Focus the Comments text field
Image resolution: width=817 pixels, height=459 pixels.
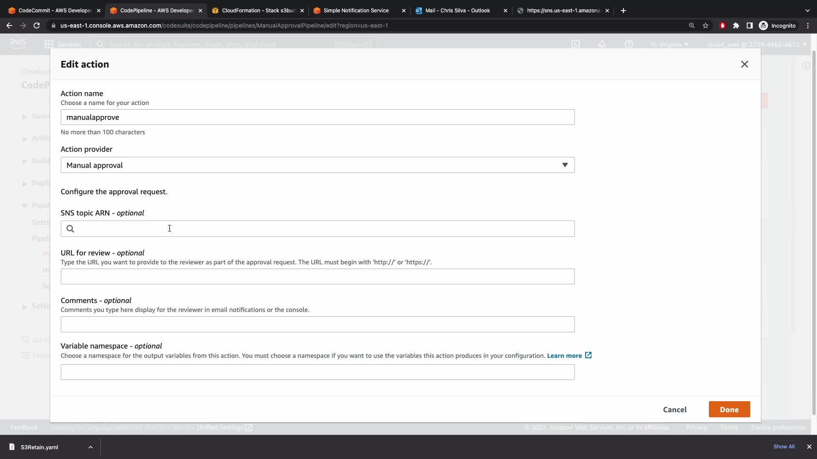(317, 324)
